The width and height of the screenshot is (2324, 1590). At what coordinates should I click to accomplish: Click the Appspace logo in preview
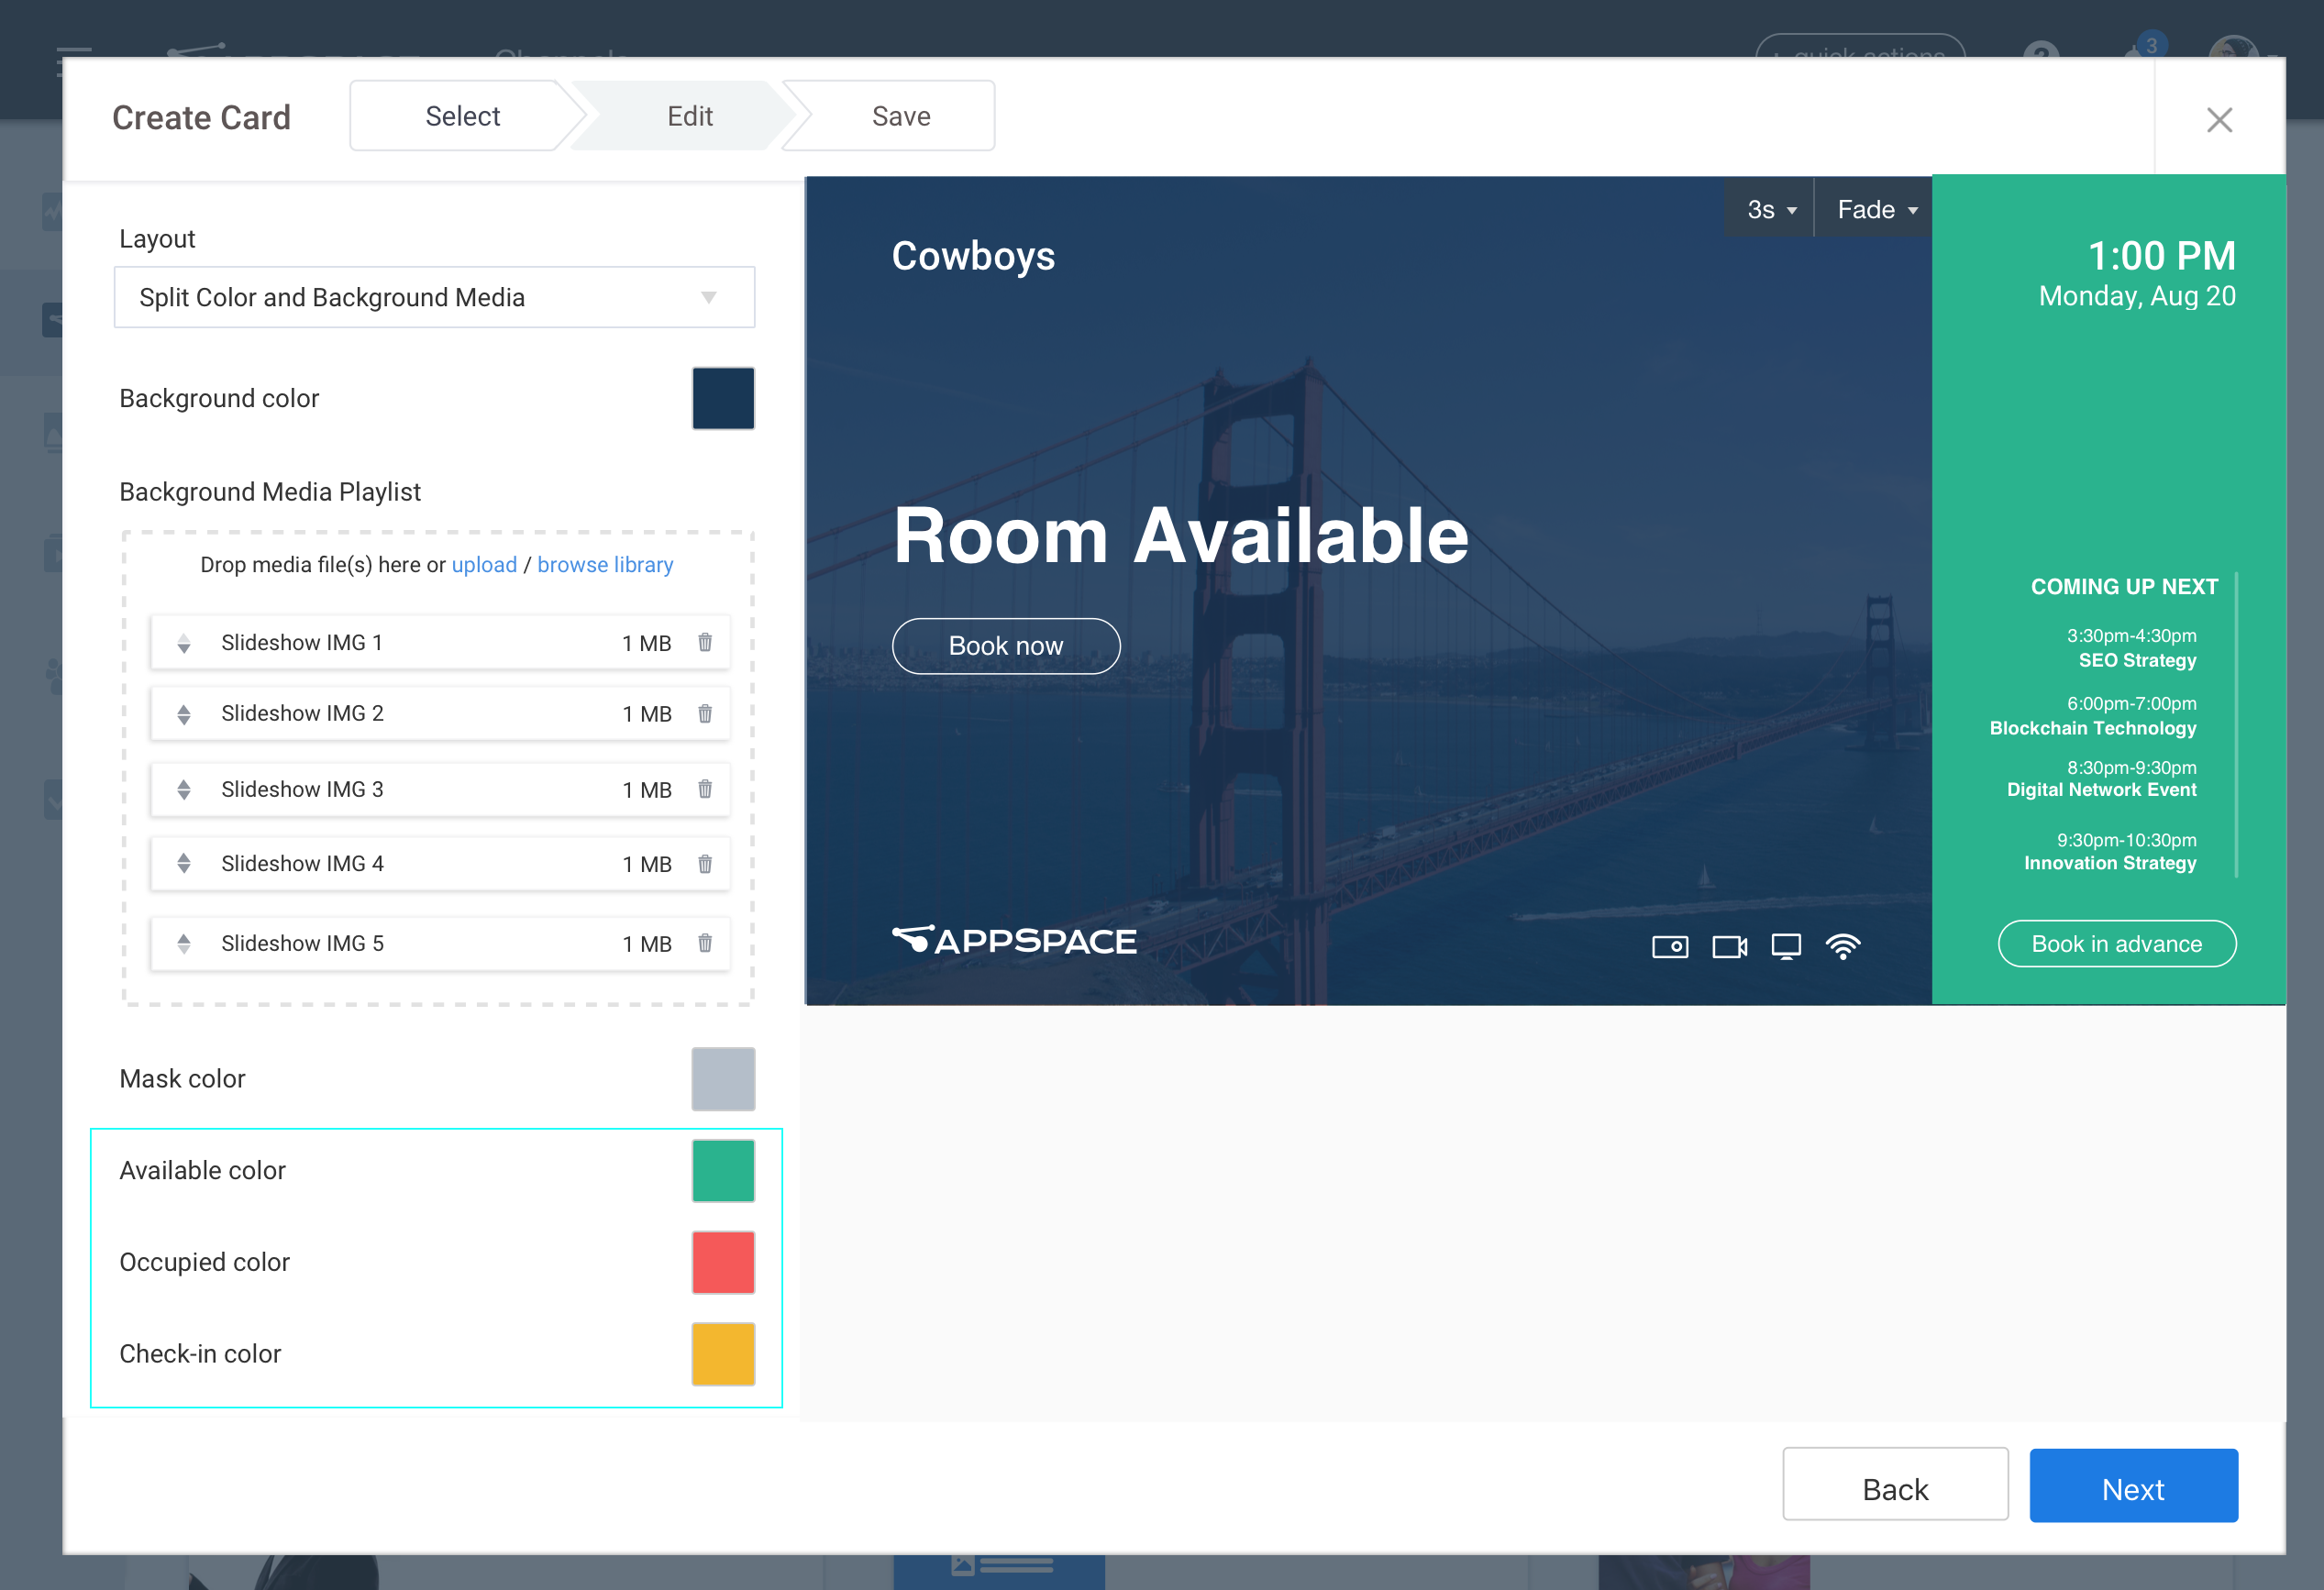click(1014, 940)
